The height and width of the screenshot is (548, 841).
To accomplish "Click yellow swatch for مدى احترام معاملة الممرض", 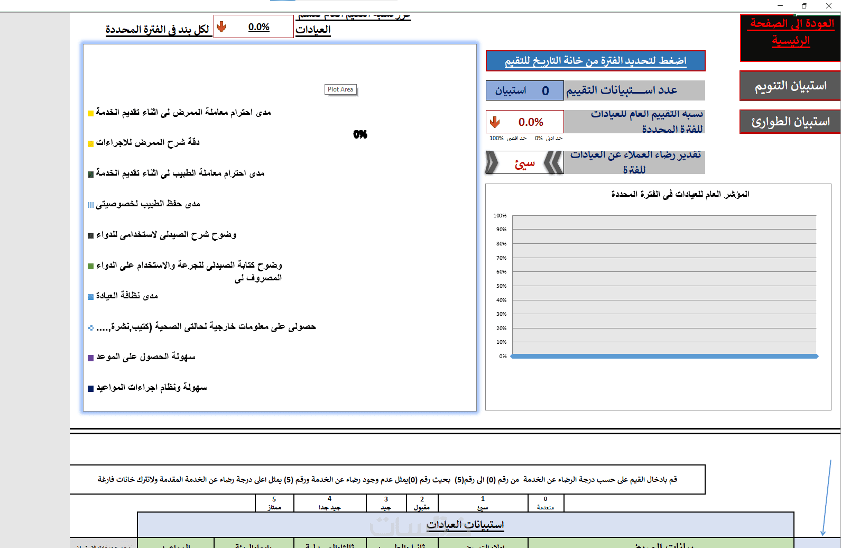I will coord(90,113).
